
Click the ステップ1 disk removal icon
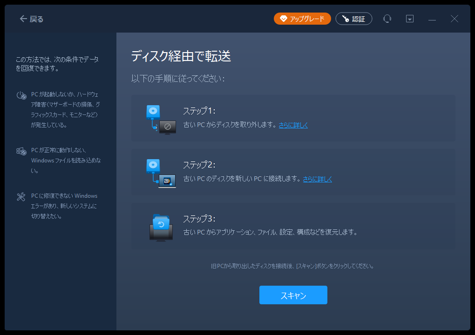(161, 120)
